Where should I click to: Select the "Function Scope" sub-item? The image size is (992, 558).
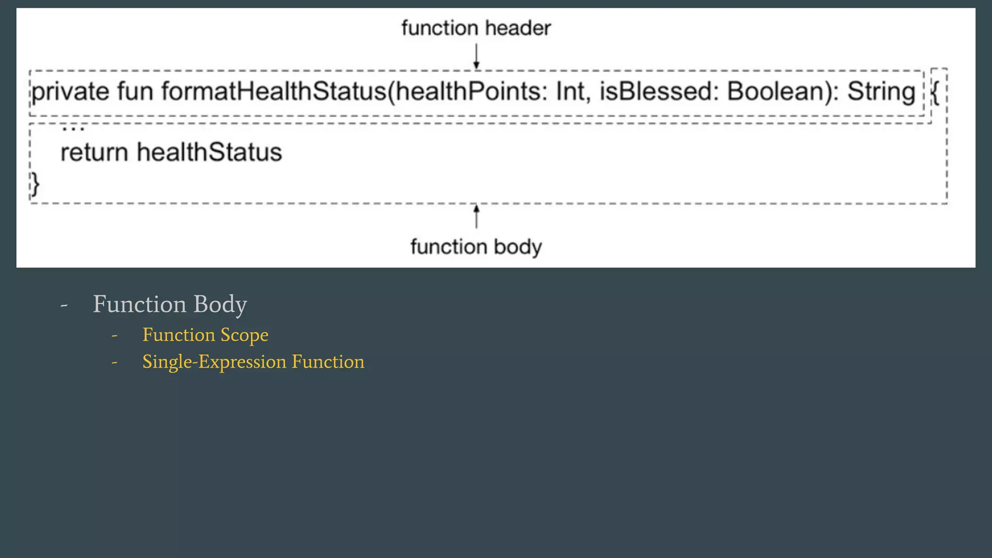tap(205, 335)
